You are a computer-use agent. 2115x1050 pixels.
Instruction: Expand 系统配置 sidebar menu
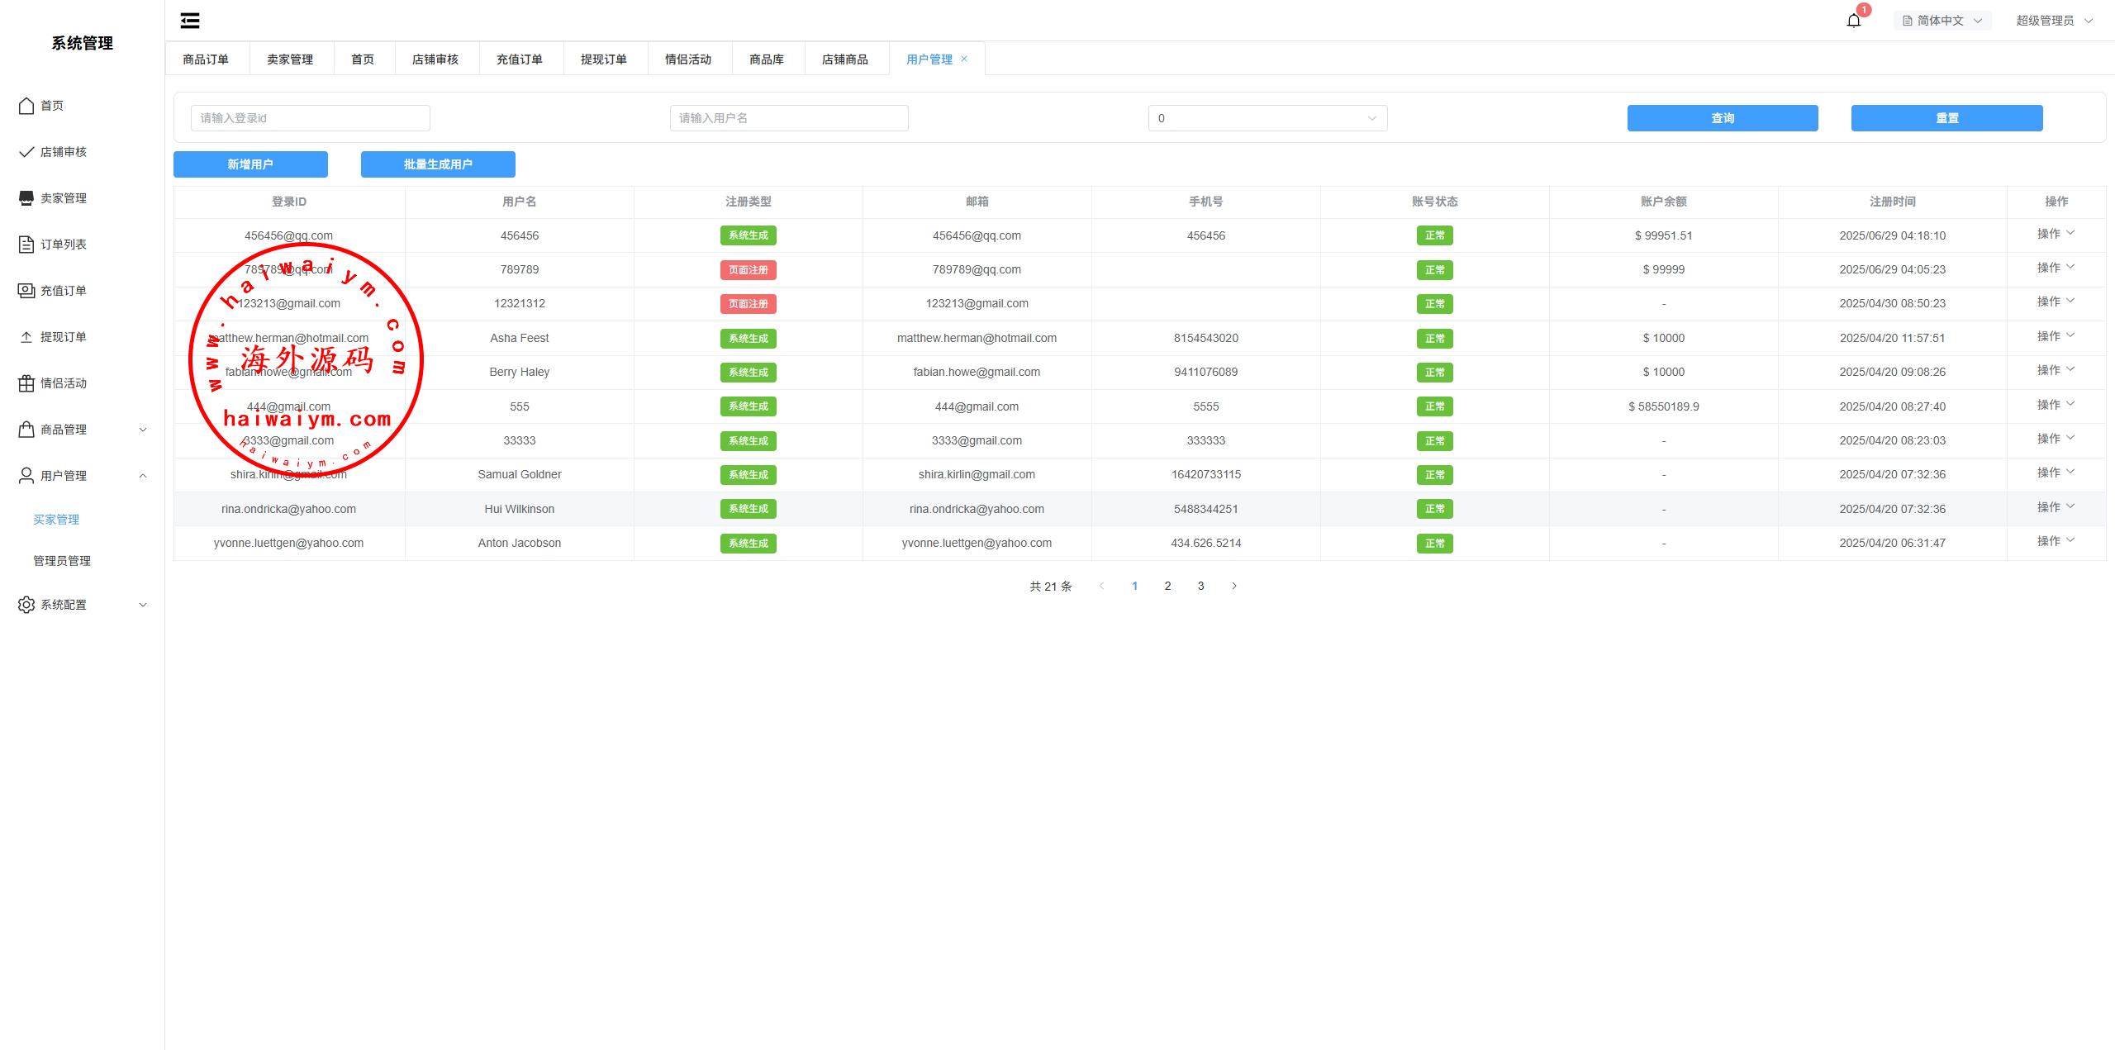[83, 605]
